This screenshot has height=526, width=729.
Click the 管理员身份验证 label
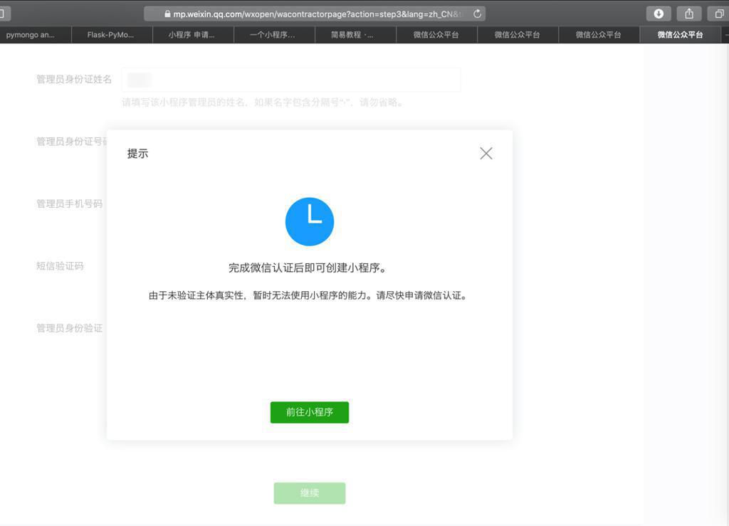pos(69,328)
